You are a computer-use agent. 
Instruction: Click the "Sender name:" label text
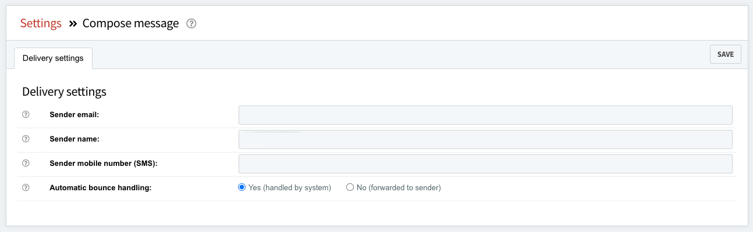(74, 139)
